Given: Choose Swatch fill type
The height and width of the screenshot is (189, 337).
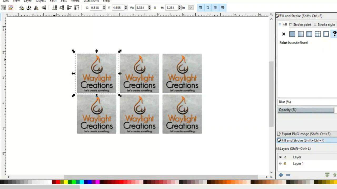Looking at the screenshot, I should [326, 34].
